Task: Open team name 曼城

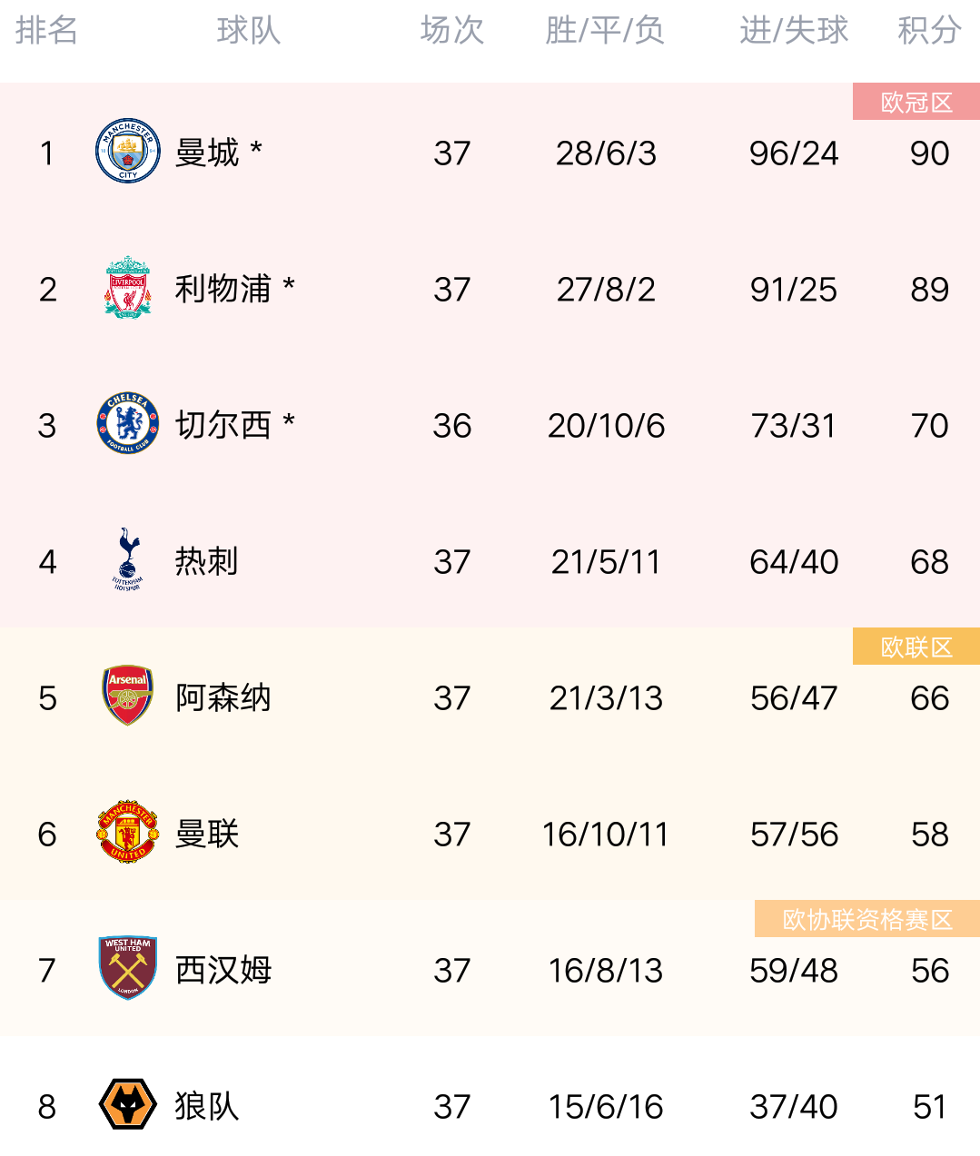Action: click(x=207, y=153)
